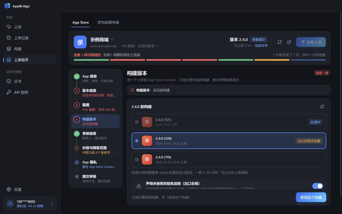This screenshot has height=214, width=342.
Task: Click the header refresh icon
Action: tap(279, 42)
